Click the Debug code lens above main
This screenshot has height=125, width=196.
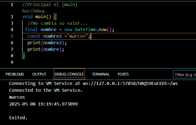[38, 11]
